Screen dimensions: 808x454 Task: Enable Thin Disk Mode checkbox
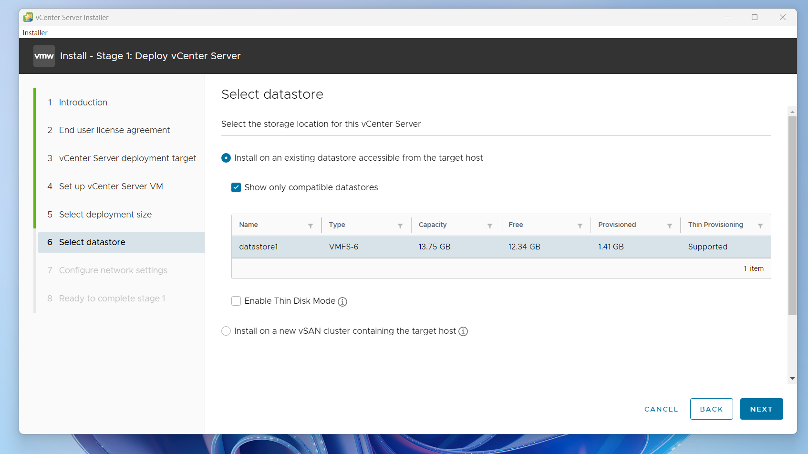pos(236,301)
